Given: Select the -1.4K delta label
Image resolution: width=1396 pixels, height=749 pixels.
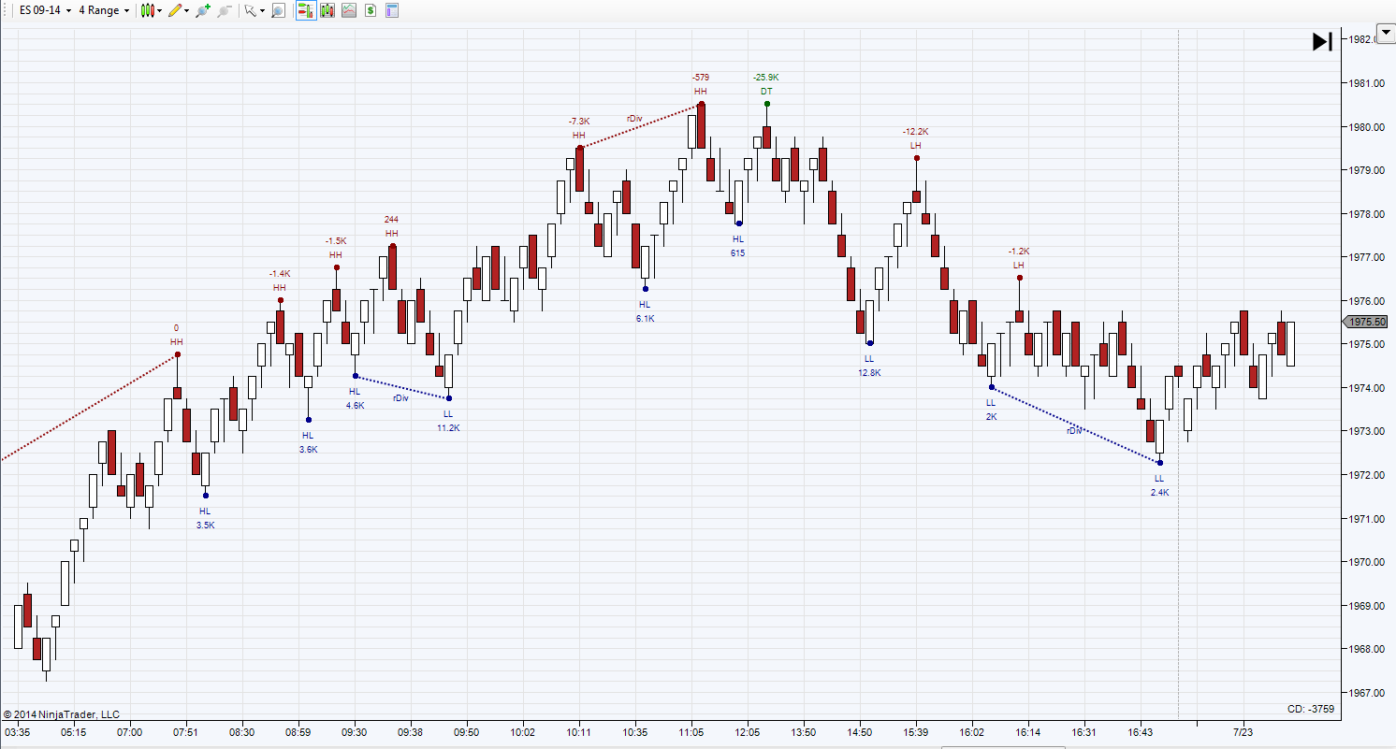Looking at the screenshot, I should tap(280, 273).
